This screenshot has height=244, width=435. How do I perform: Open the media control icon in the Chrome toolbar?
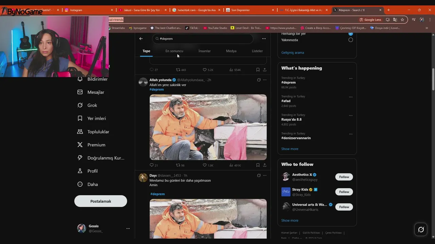[x=414, y=20]
